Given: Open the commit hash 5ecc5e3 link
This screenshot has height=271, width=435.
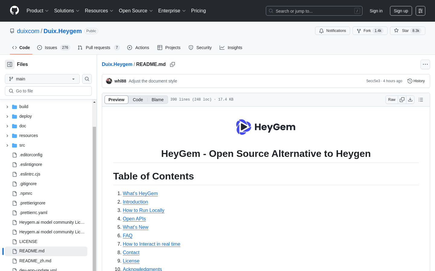Looking at the screenshot, I should [373, 81].
